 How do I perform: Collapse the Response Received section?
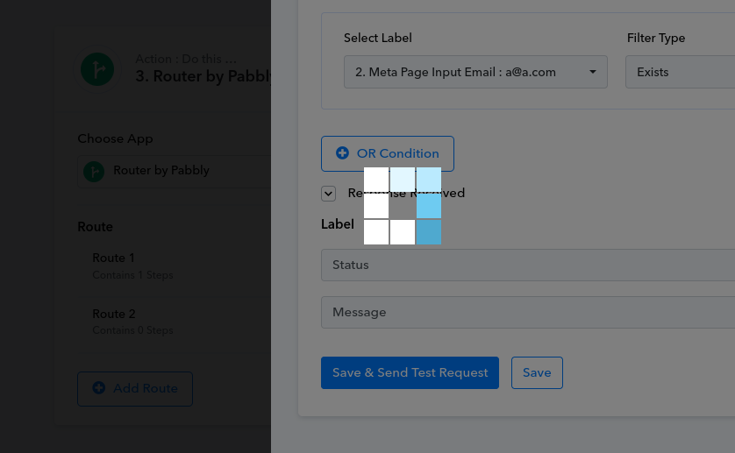329,194
